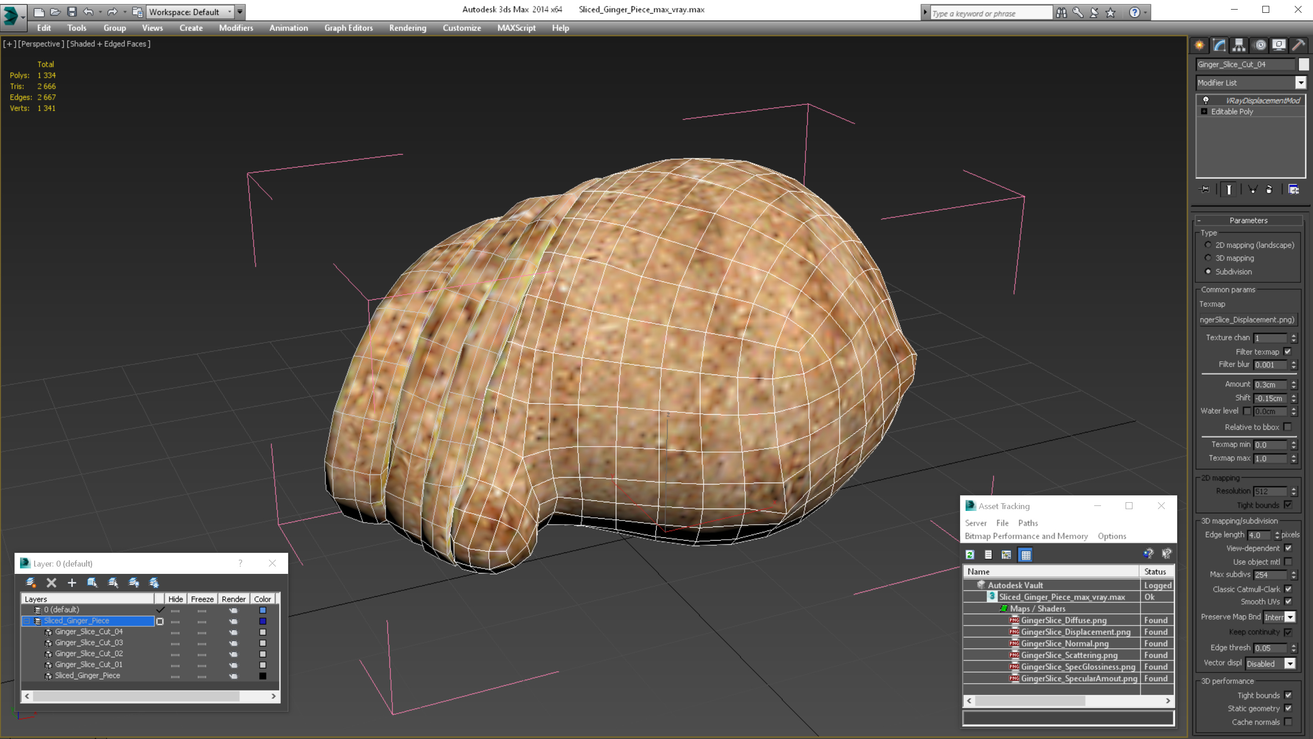The height and width of the screenshot is (739, 1313).
Task: Open the Hierarchy command panel tab
Action: [x=1239, y=46]
